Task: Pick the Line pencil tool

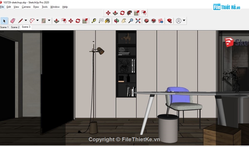Action: 20,21
